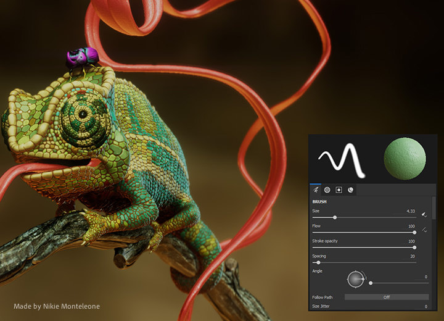The width and height of the screenshot is (444, 321).
Task: Open the Material properties tab icon
Action: pyautogui.click(x=350, y=190)
